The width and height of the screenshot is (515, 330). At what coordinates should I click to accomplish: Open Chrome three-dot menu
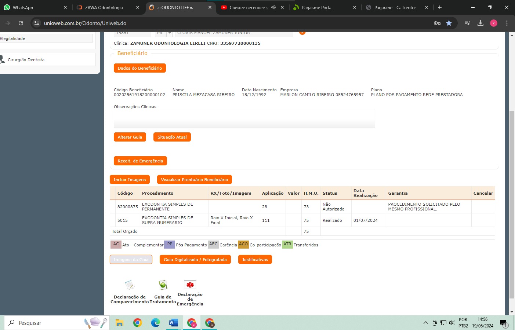point(507,23)
